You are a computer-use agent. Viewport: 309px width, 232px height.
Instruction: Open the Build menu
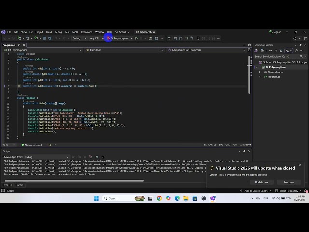[49, 32]
